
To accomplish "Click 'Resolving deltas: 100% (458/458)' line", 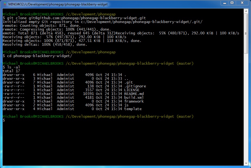I will click(x=45, y=45).
